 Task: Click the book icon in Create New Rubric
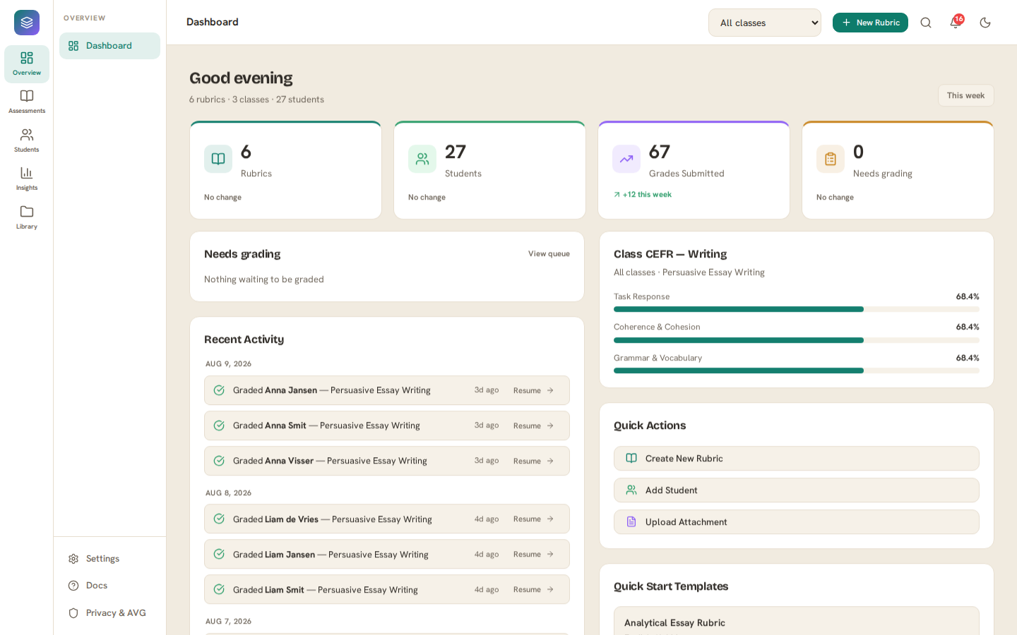pyautogui.click(x=631, y=459)
